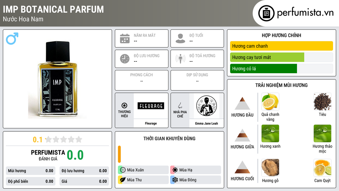Click the Quả chanh vàng lemon image

point(270,101)
